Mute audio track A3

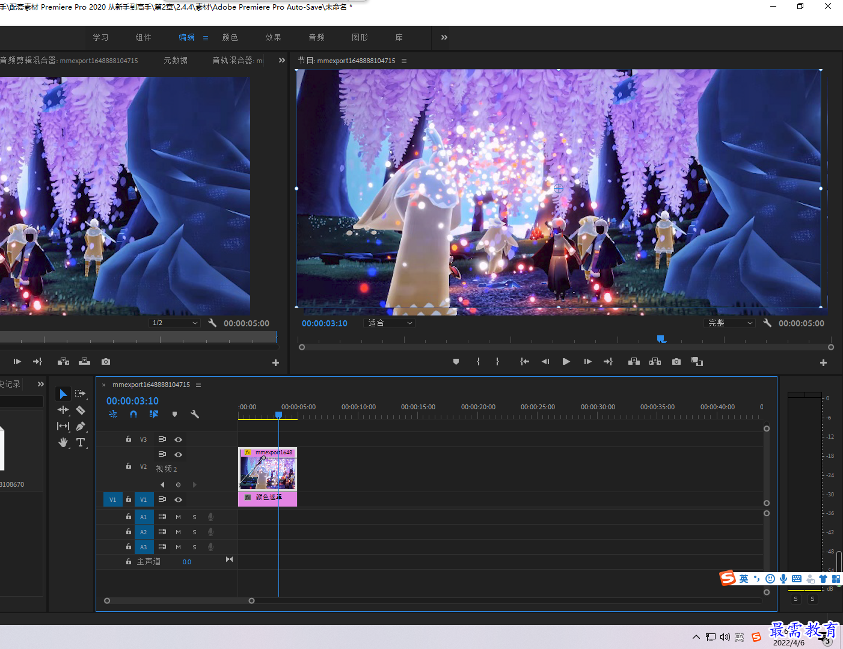click(178, 547)
